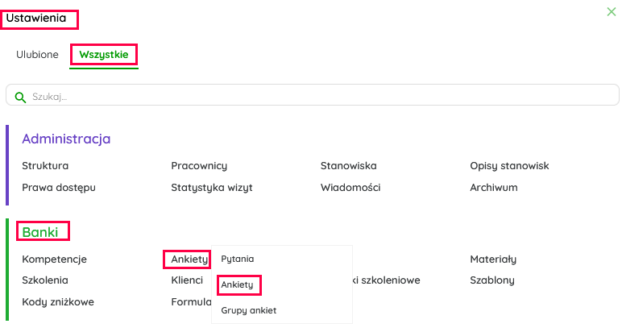Image resolution: width=622 pixels, height=332 pixels.
Task: Open Struktura under Administracja
Action: click(45, 166)
